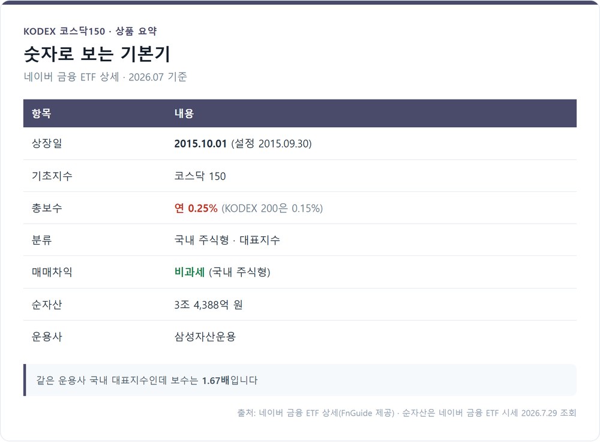Click the '항목' column header
The height and width of the screenshot is (442, 600).
pyautogui.click(x=41, y=113)
